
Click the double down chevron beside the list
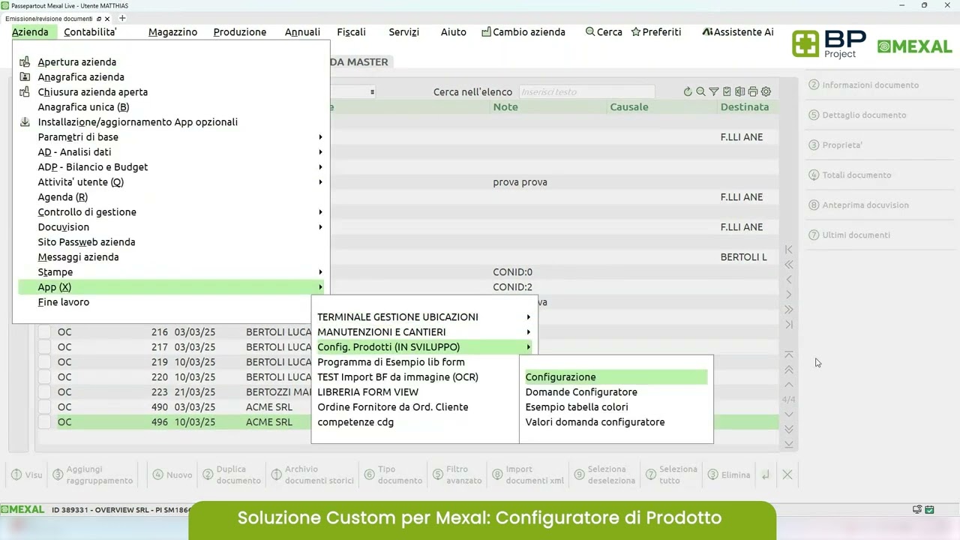pos(788,429)
